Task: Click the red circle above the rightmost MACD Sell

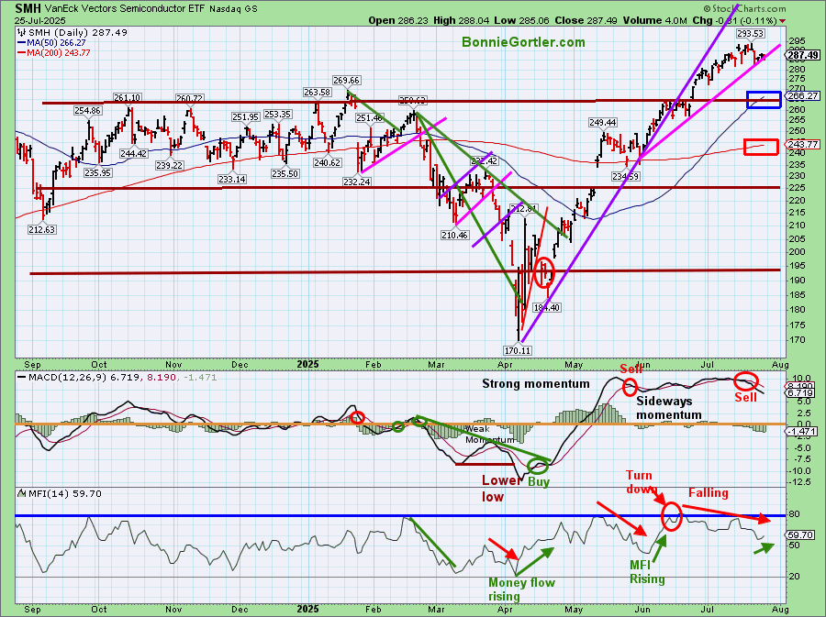Action: (x=745, y=380)
